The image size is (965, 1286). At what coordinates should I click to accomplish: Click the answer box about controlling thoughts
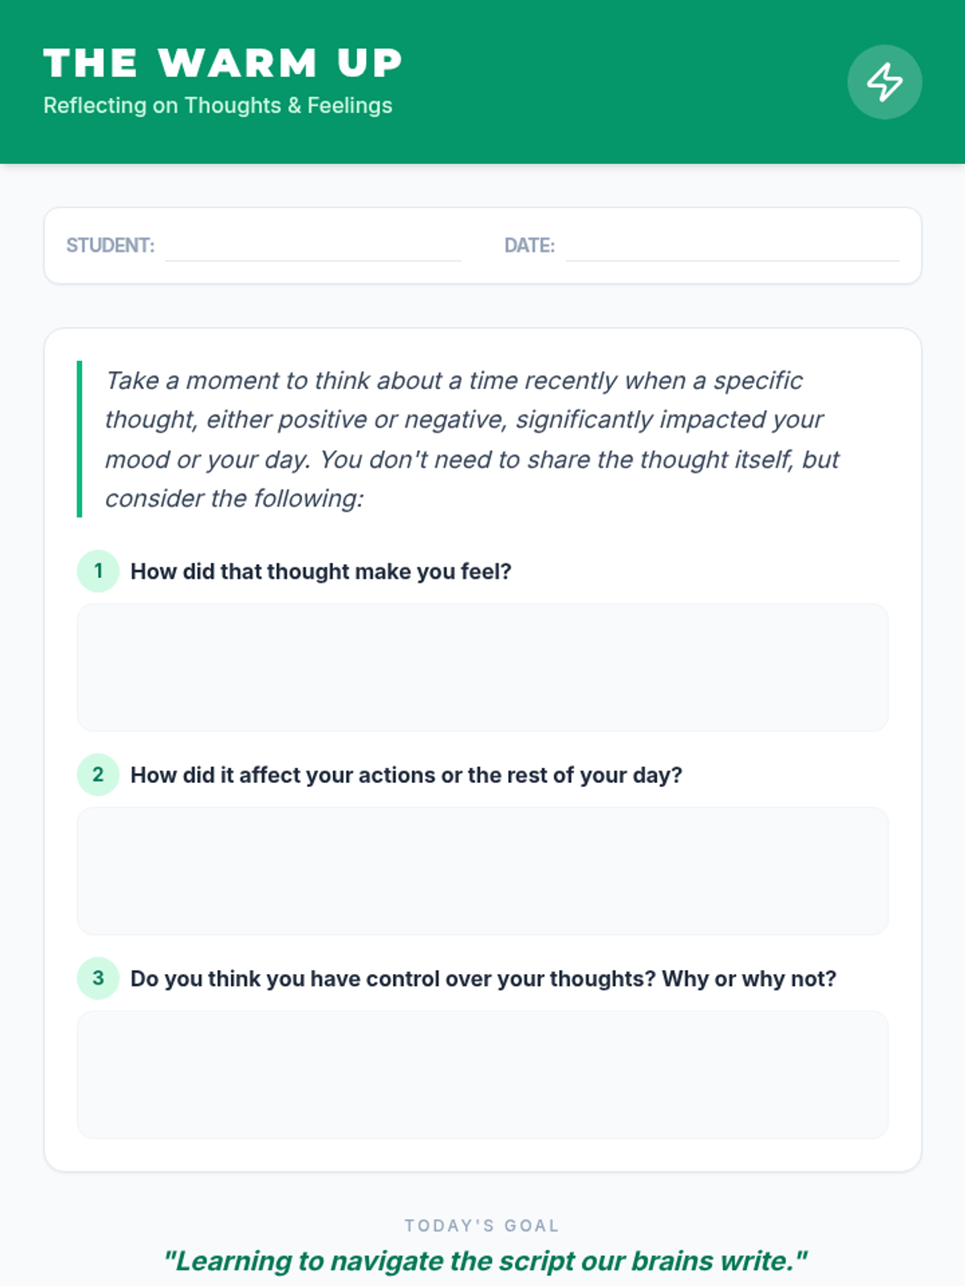click(482, 1074)
